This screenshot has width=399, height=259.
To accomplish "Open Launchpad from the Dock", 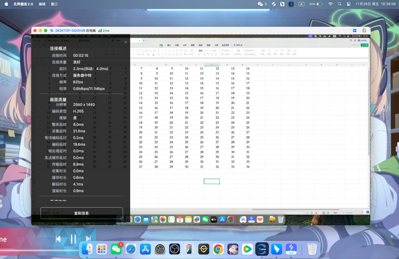I will click(101, 249).
